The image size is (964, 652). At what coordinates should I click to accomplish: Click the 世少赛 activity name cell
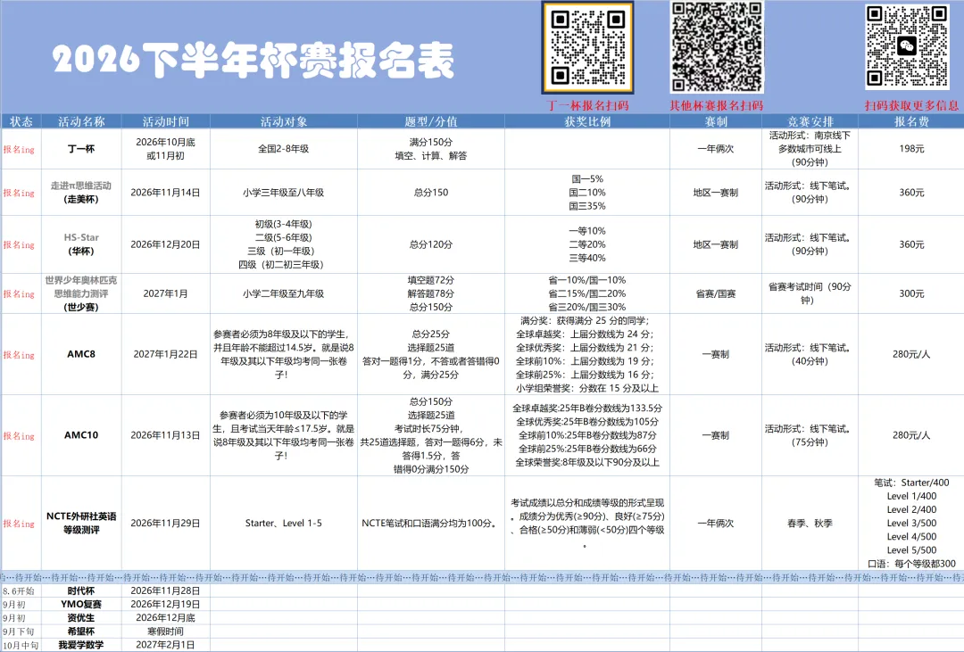81,293
